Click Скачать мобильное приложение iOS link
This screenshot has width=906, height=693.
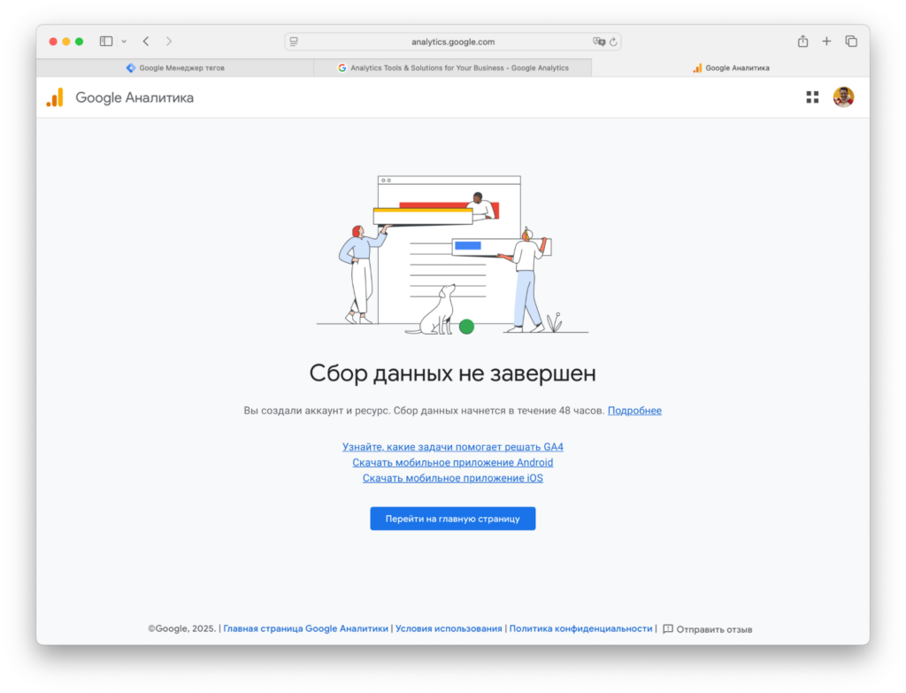pyautogui.click(x=453, y=478)
